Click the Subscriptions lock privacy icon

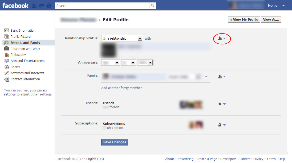coord(222,125)
